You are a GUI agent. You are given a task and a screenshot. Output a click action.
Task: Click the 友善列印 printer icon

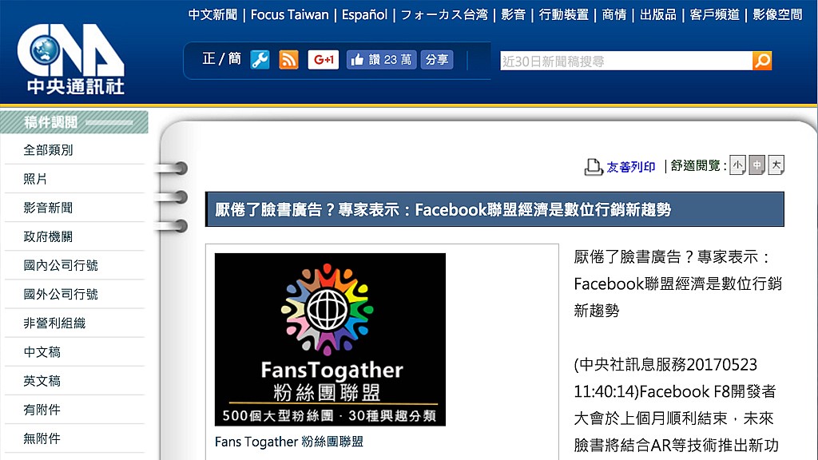pos(594,166)
